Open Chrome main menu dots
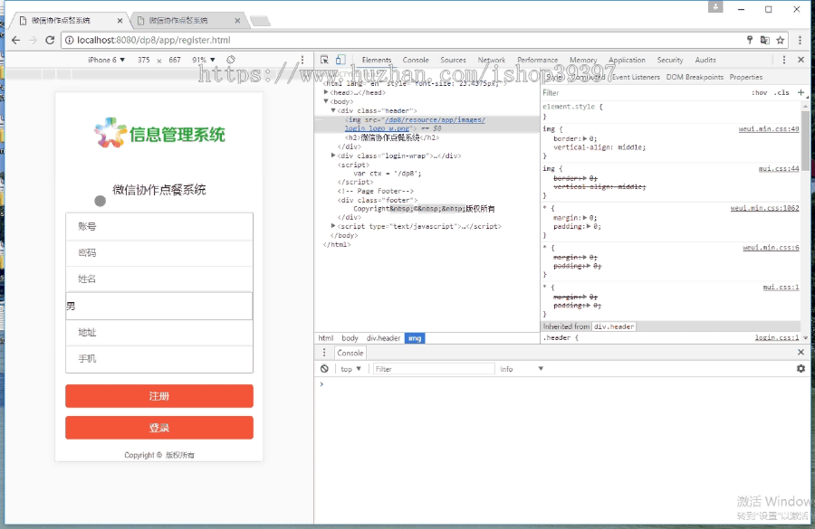 (x=800, y=40)
